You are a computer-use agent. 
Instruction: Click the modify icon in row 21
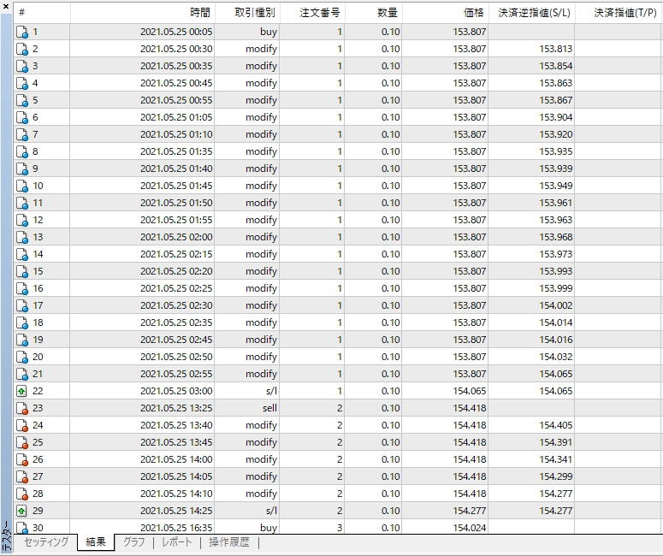(22, 374)
